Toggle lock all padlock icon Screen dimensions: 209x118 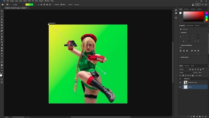(193, 76)
